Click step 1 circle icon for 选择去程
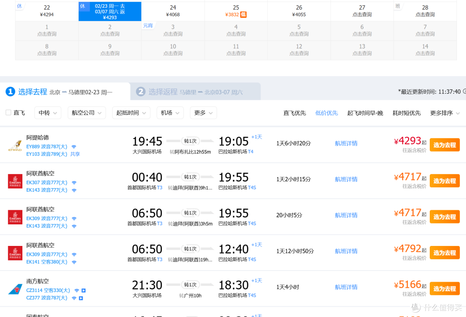 tap(10, 92)
